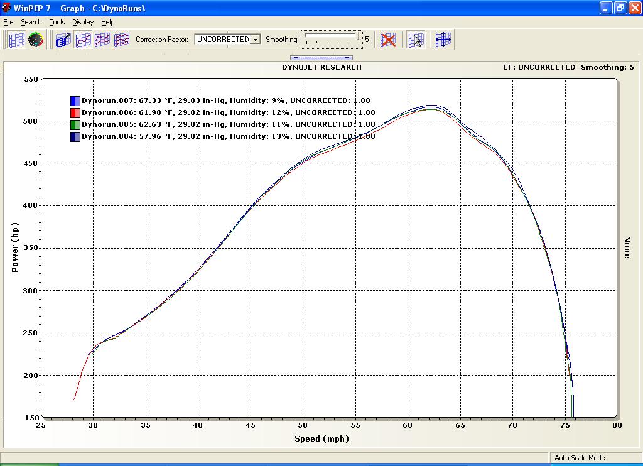Click the red Dynorun.006 color swatch

(x=75, y=112)
